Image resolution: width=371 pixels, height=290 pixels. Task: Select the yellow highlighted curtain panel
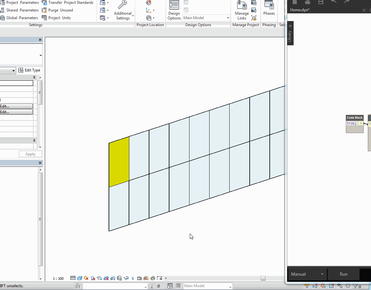pos(119,161)
